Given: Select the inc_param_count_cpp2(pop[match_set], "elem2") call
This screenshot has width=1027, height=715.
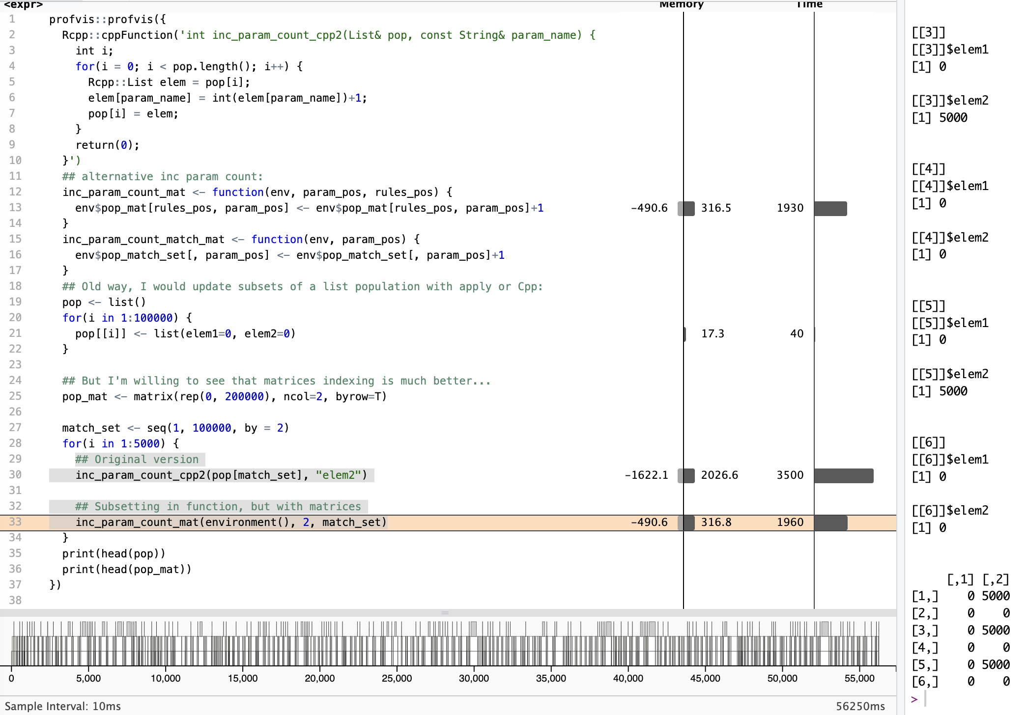Looking at the screenshot, I should click(x=222, y=475).
